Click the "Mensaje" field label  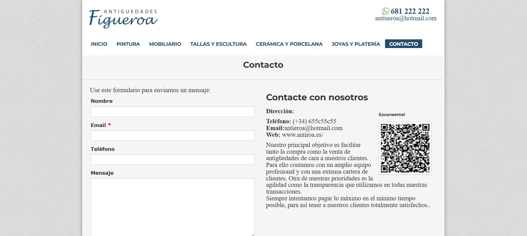click(x=102, y=173)
